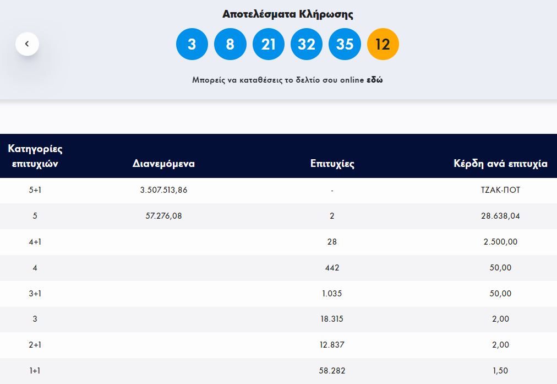Click the amount '57.276,08'

(163, 216)
